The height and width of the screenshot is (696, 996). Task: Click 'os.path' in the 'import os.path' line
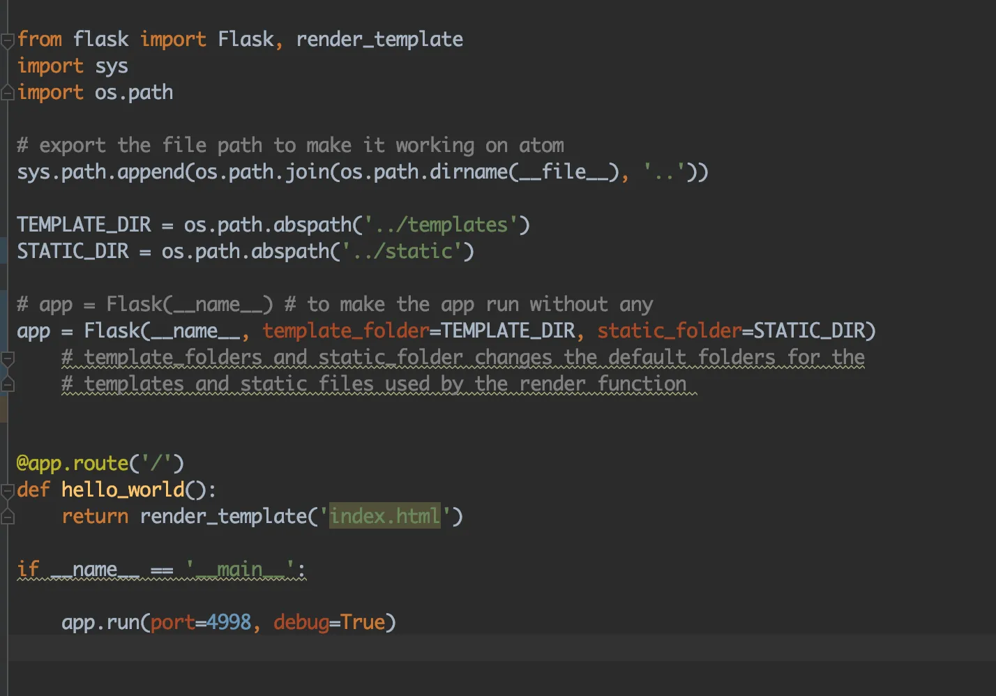[134, 92]
